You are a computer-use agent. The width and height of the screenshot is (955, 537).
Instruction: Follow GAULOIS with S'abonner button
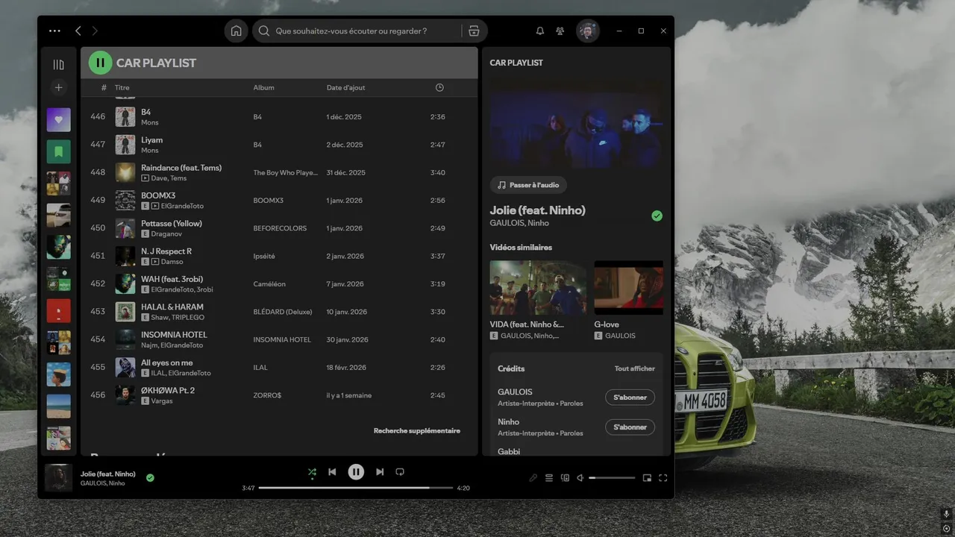coord(630,398)
